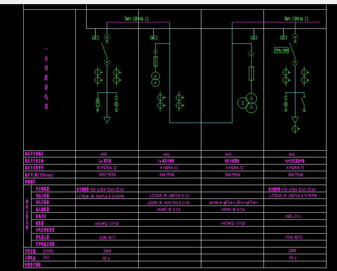Image resolution: width=337 pixels, height=271 pixels.
Task: Click the AH1 upper plug contact symbol
Action: 107,39
